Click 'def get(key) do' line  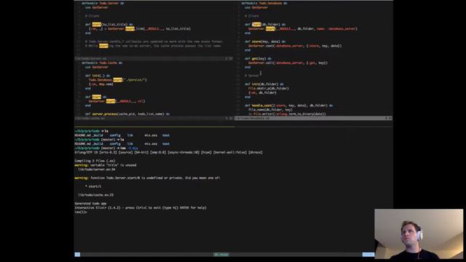[x=258, y=58]
